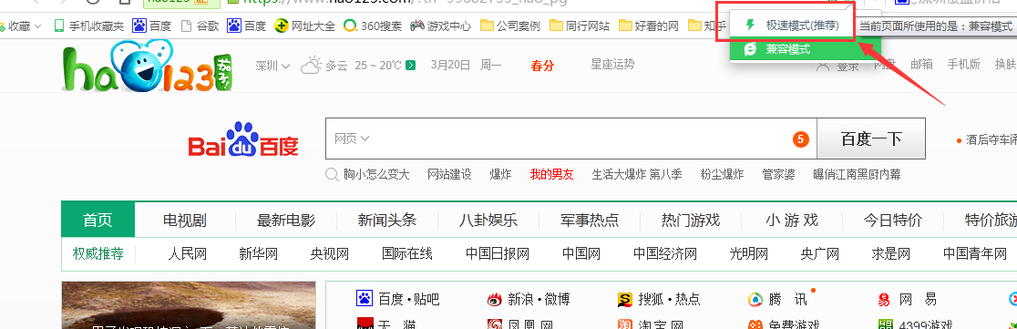The width and height of the screenshot is (1017, 329).
Task: Click the 粉尘爆炸 hot search
Action: [722, 174]
